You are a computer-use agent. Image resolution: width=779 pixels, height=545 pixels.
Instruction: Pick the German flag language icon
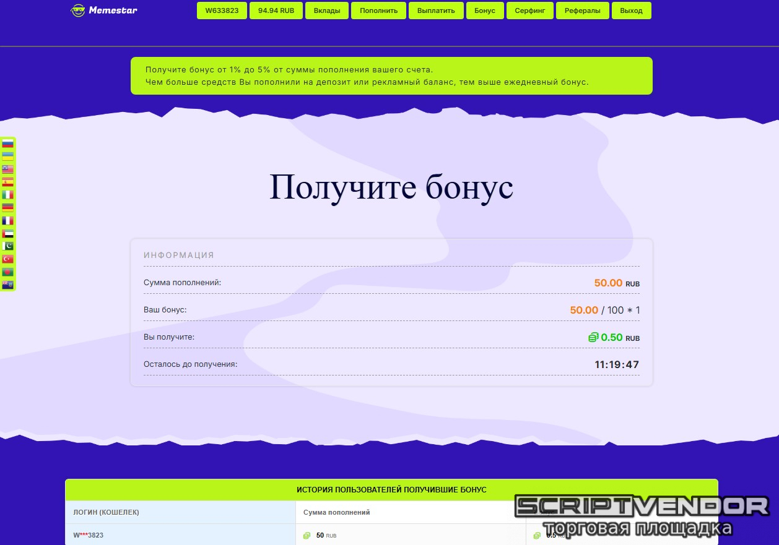tap(7, 208)
